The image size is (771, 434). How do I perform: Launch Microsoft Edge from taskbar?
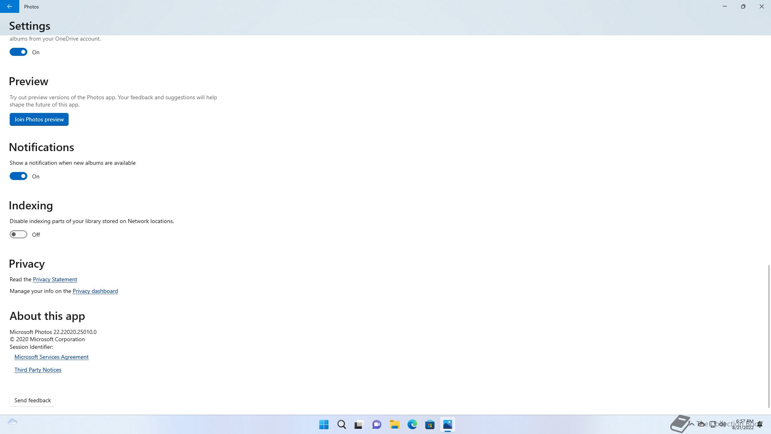coord(412,424)
